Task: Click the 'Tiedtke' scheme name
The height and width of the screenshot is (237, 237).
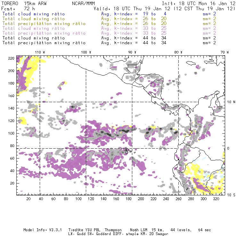Action: pos(76,230)
